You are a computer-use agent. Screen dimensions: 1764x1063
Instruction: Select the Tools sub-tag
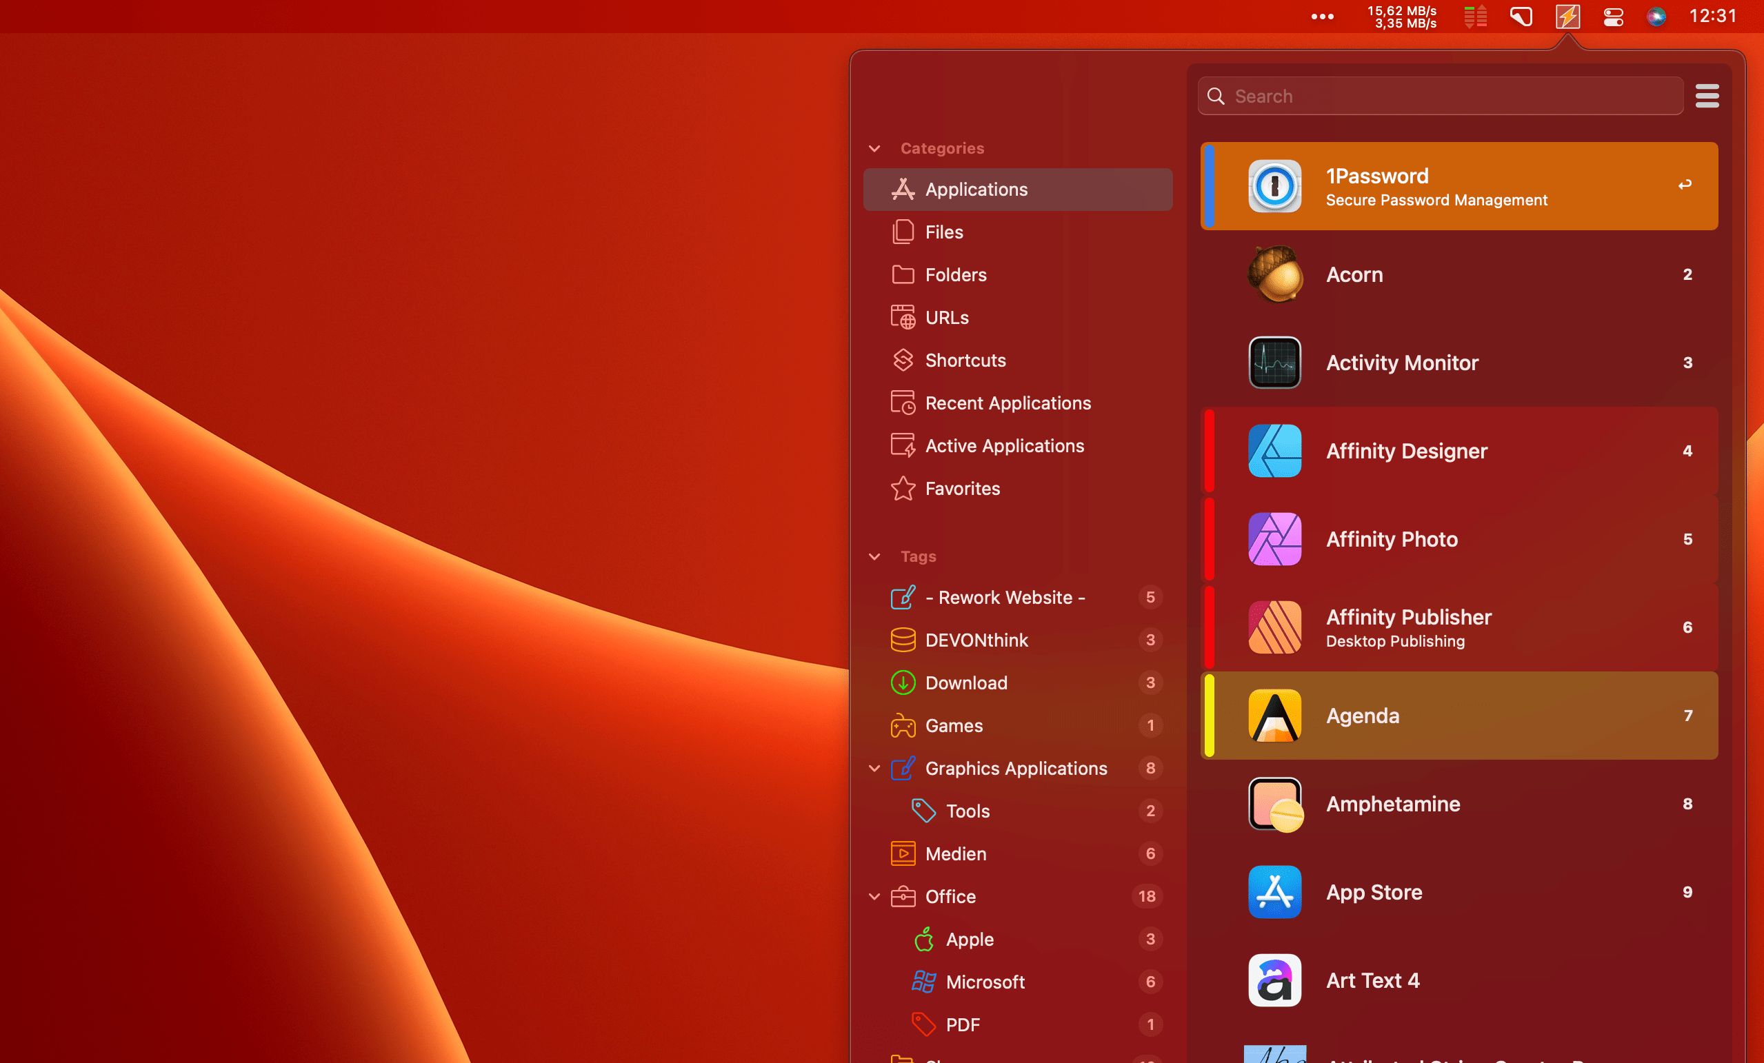tap(1017, 811)
